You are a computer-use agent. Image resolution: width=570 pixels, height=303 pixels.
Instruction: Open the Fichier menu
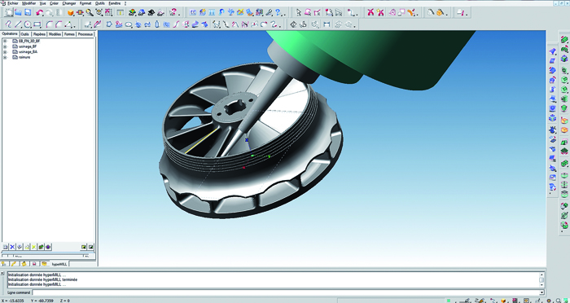pyautogui.click(x=12, y=3)
